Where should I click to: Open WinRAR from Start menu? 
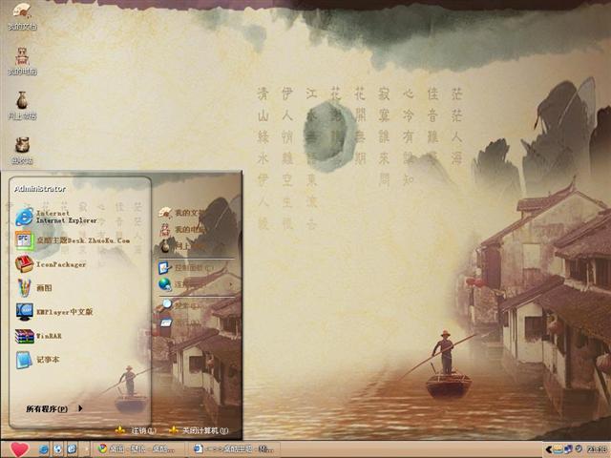[38, 336]
